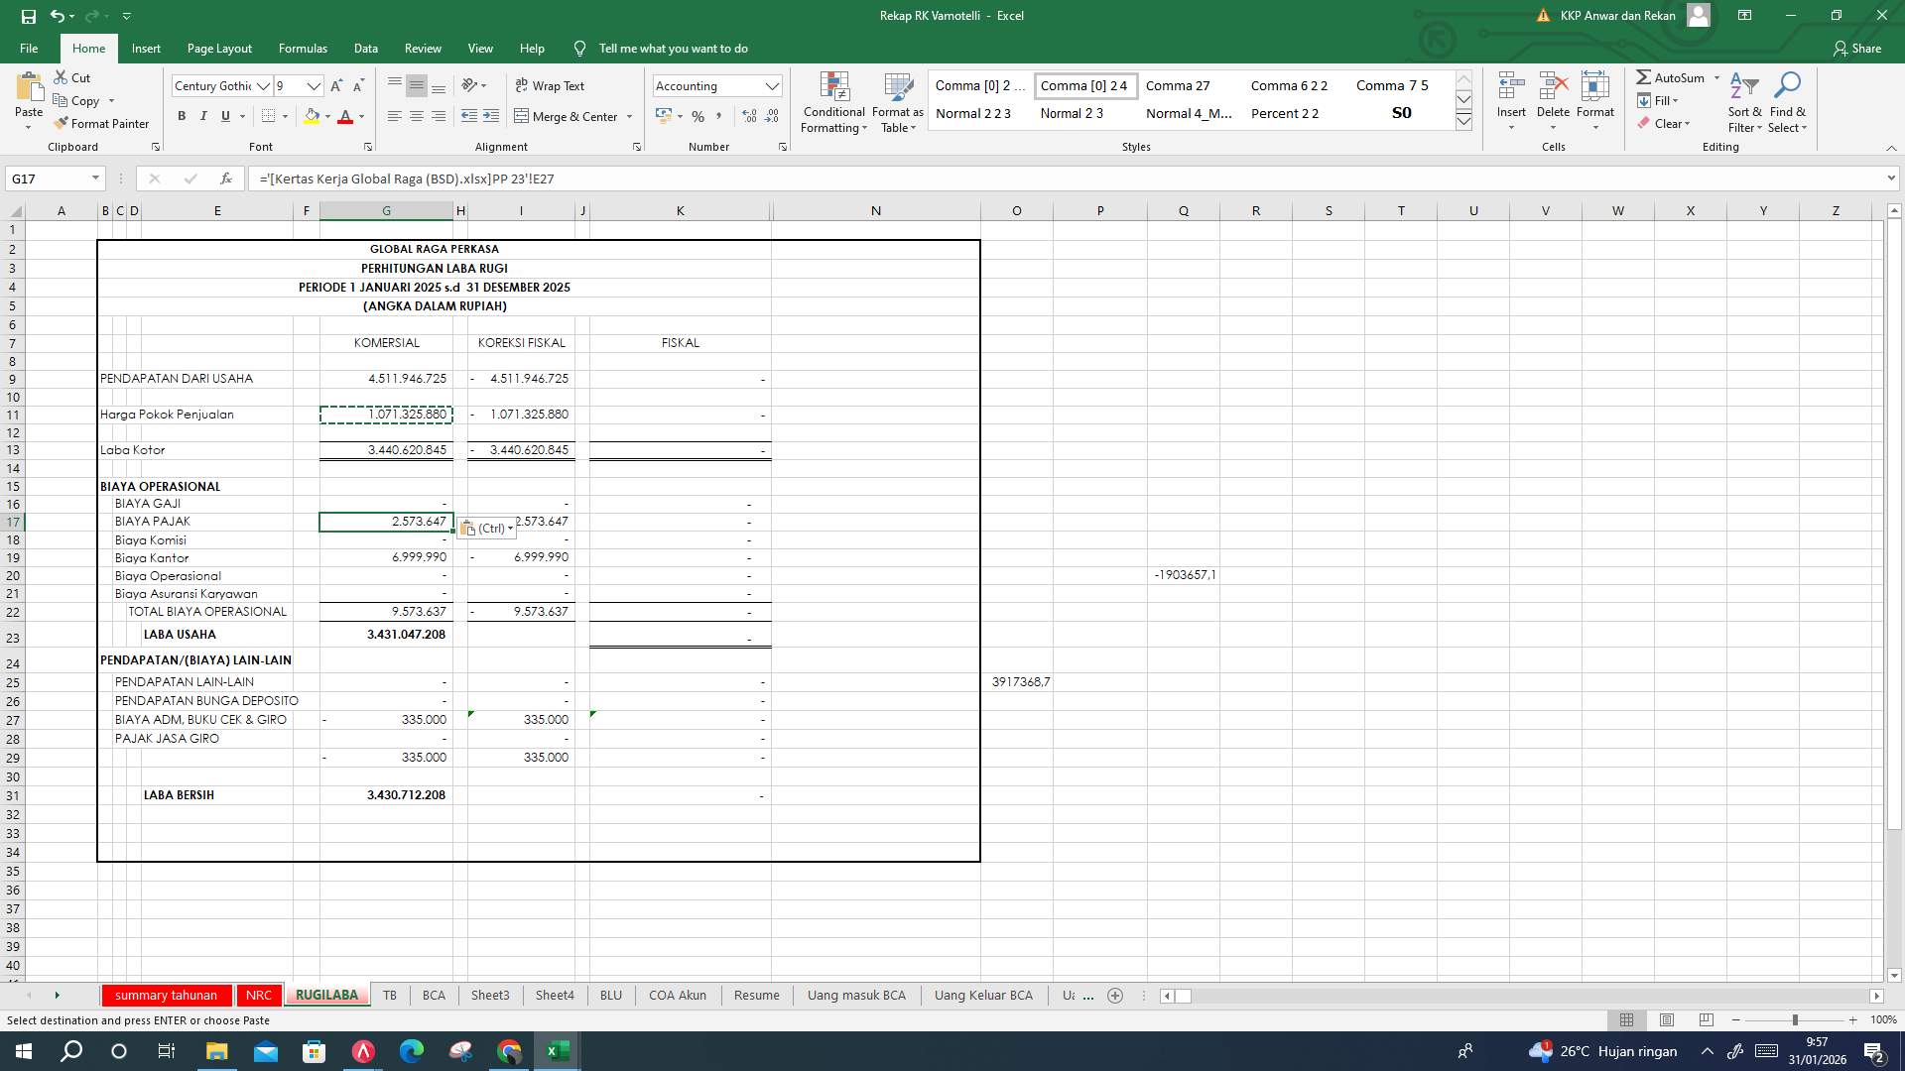Open the font size dropdown
The height and width of the screenshot is (1071, 1905).
pyautogui.click(x=315, y=86)
